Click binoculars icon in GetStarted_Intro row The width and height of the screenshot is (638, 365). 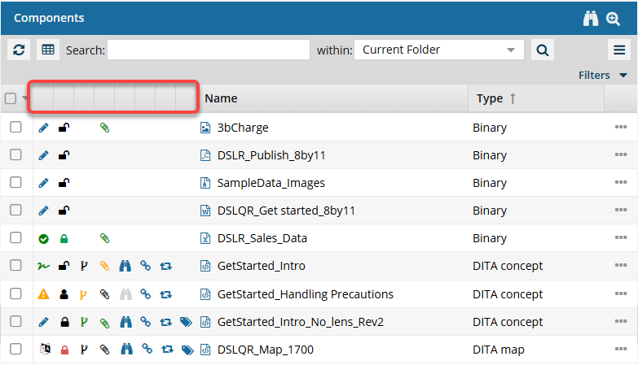[x=125, y=266]
